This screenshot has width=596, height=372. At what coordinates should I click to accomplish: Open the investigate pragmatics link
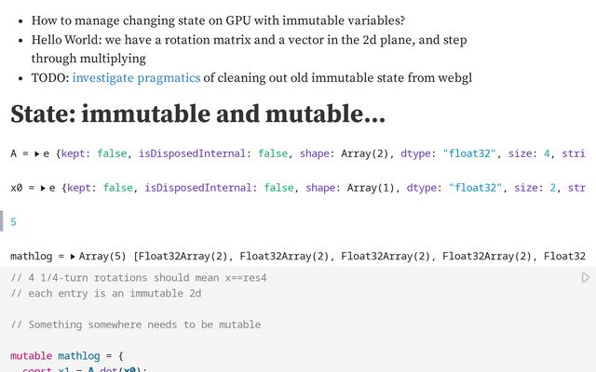(136, 78)
